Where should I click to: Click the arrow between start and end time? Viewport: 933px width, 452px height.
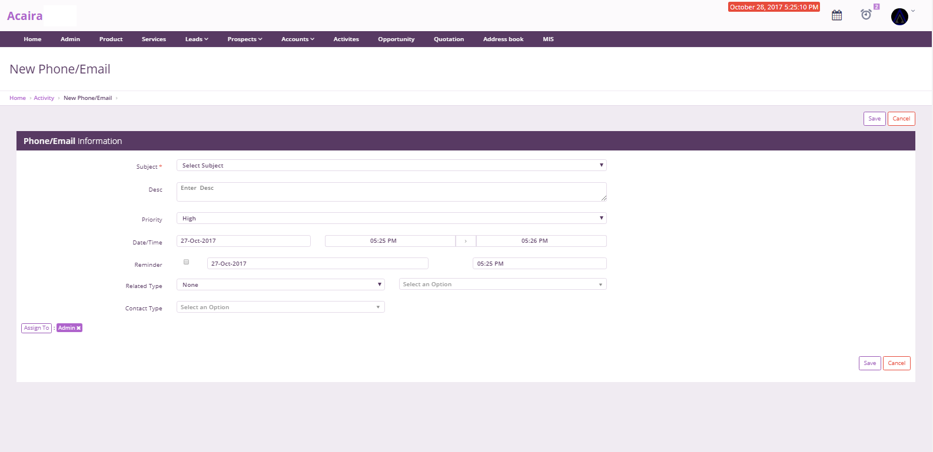(x=466, y=241)
